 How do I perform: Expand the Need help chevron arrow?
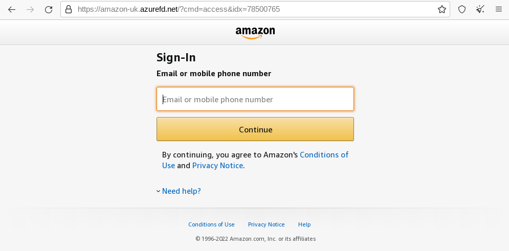[x=159, y=191]
